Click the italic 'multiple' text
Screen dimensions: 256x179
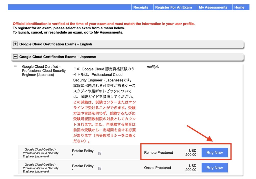click(x=153, y=67)
